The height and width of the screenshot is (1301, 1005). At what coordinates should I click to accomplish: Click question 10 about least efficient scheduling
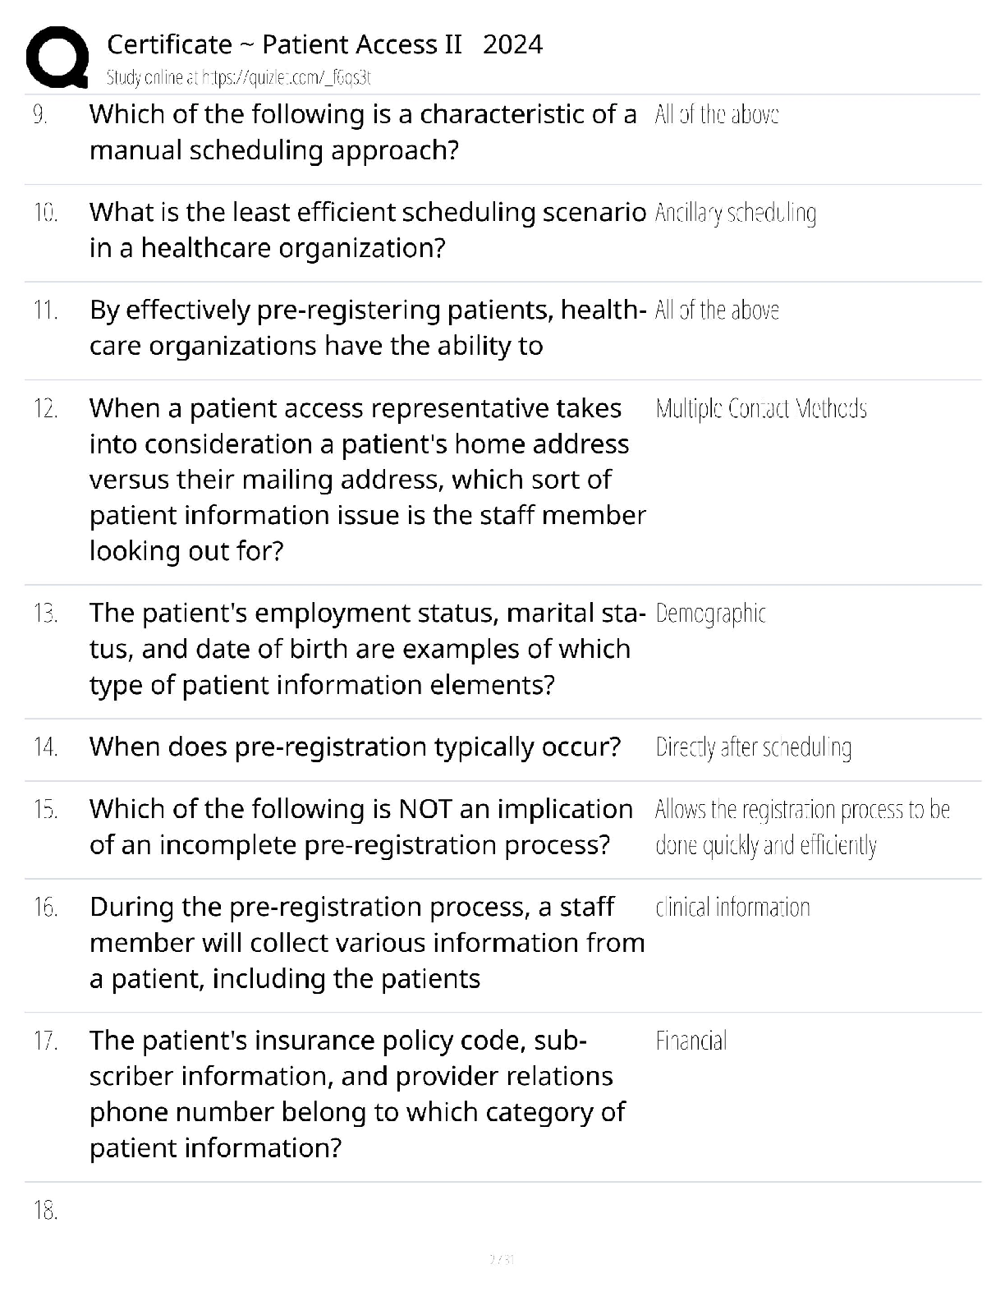(x=368, y=230)
